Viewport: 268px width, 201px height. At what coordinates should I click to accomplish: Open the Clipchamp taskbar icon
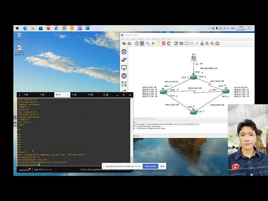(x=80, y=28)
